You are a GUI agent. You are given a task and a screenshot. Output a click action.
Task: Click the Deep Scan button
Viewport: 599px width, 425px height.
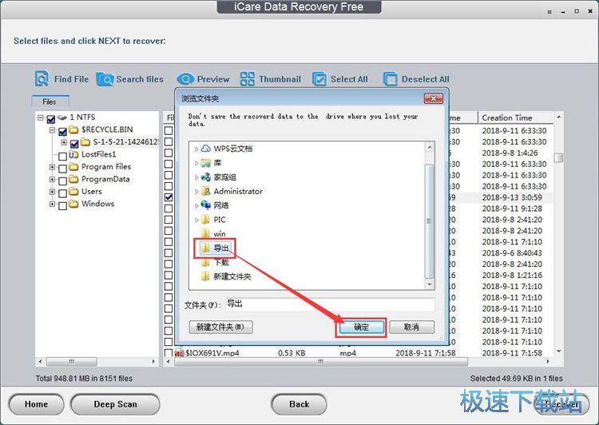115,404
